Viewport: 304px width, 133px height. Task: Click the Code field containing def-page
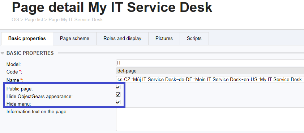tap(210, 71)
